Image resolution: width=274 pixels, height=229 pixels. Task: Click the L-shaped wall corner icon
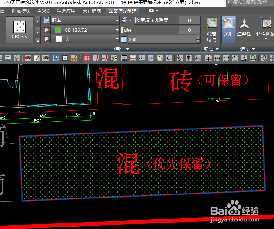[142, 58]
